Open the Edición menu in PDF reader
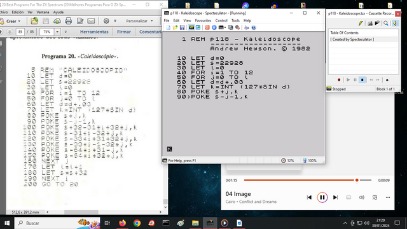The width and height of the screenshot is (407, 229). [x=18, y=12]
